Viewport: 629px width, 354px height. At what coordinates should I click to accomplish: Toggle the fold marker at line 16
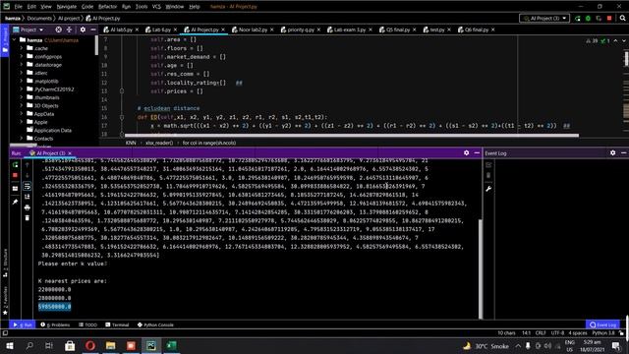click(122, 117)
